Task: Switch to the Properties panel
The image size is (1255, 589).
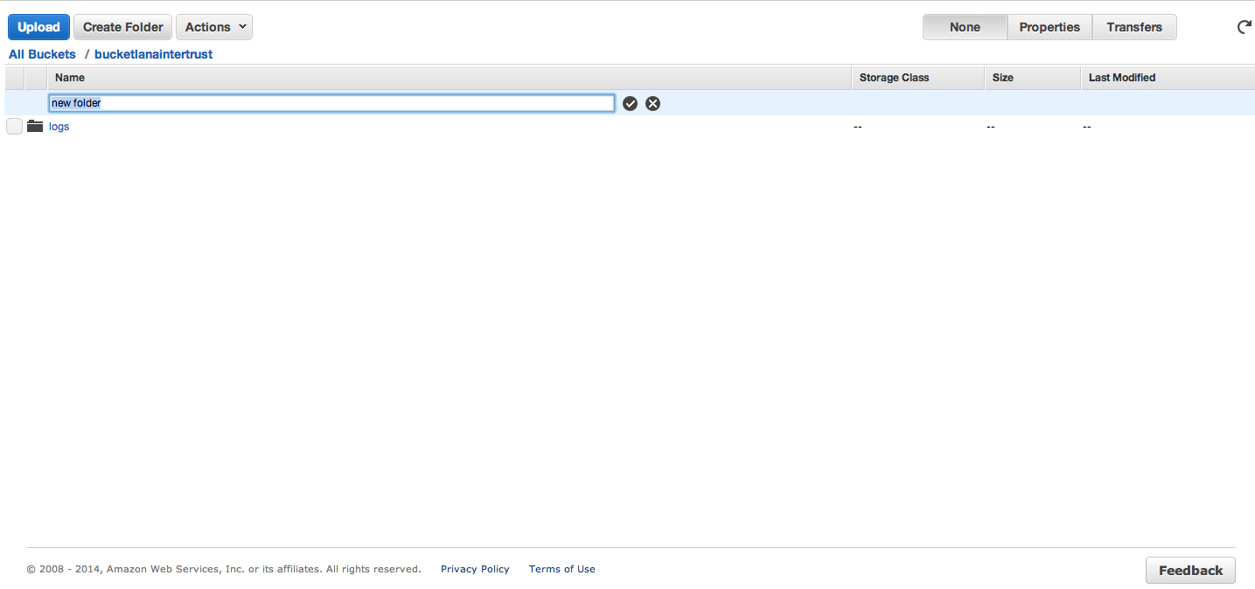Action: [1049, 27]
